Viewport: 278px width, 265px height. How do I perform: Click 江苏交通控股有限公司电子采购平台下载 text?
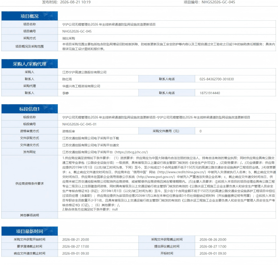[x=91, y=138]
